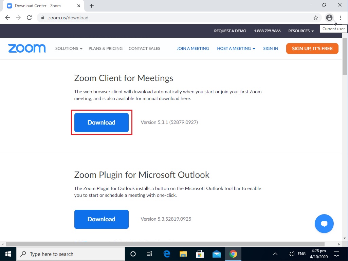
Task: Click Version 5.3.52819.0925 text
Action: click(166, 219)
